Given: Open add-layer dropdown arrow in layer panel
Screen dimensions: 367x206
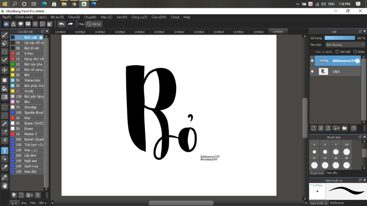Looking at the screenshot, I should (338, 128).
